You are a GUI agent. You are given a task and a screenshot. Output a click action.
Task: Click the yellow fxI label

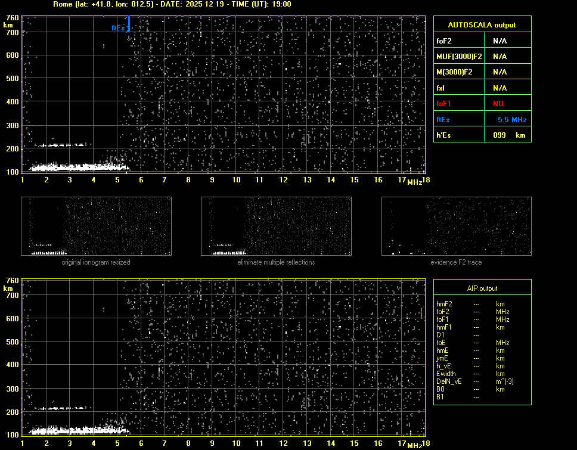440,88
